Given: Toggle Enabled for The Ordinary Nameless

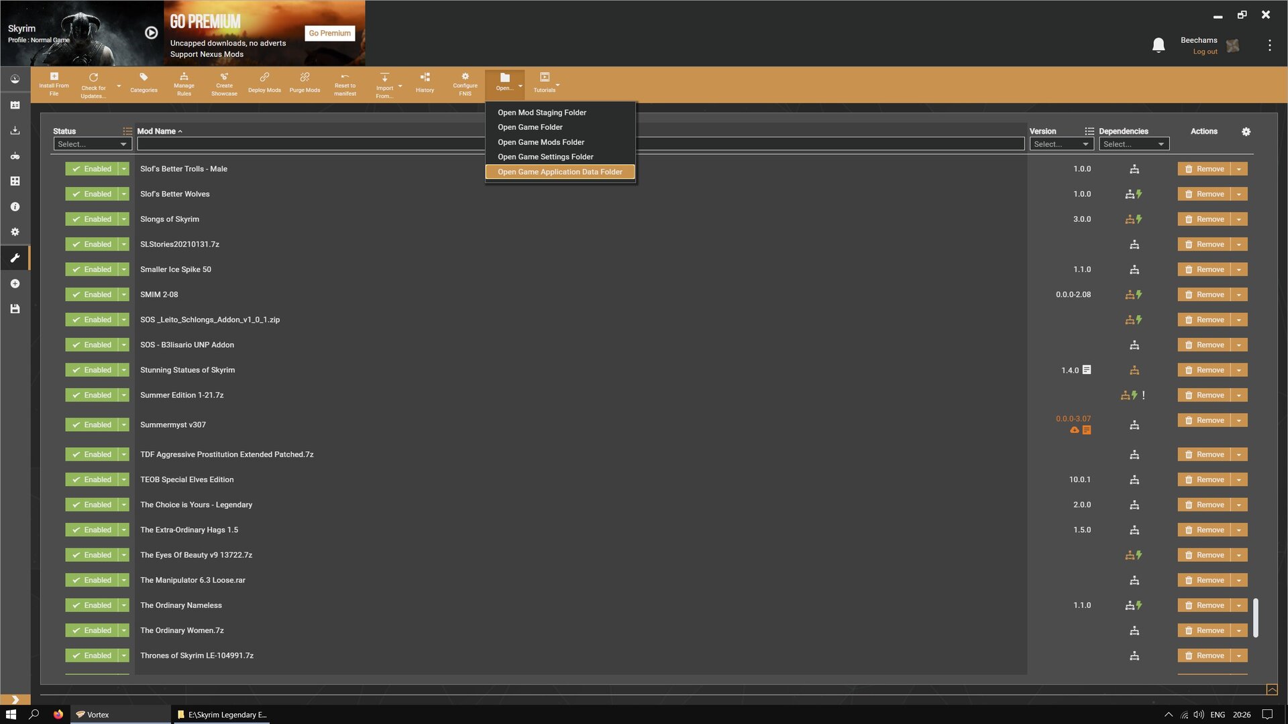Looking at the screenshot, I should [x=91, y=605].
